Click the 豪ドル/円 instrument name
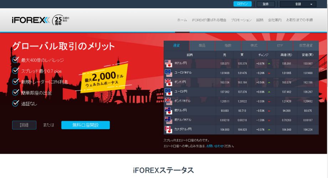 point(180,110)
